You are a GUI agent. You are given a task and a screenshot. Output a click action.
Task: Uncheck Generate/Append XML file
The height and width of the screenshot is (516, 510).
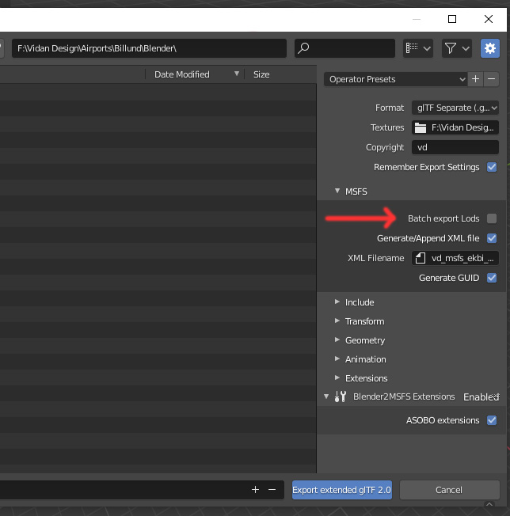[492, 238]
